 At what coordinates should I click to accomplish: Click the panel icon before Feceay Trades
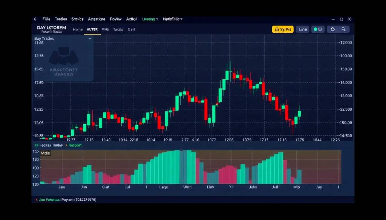tap(37, 145)
